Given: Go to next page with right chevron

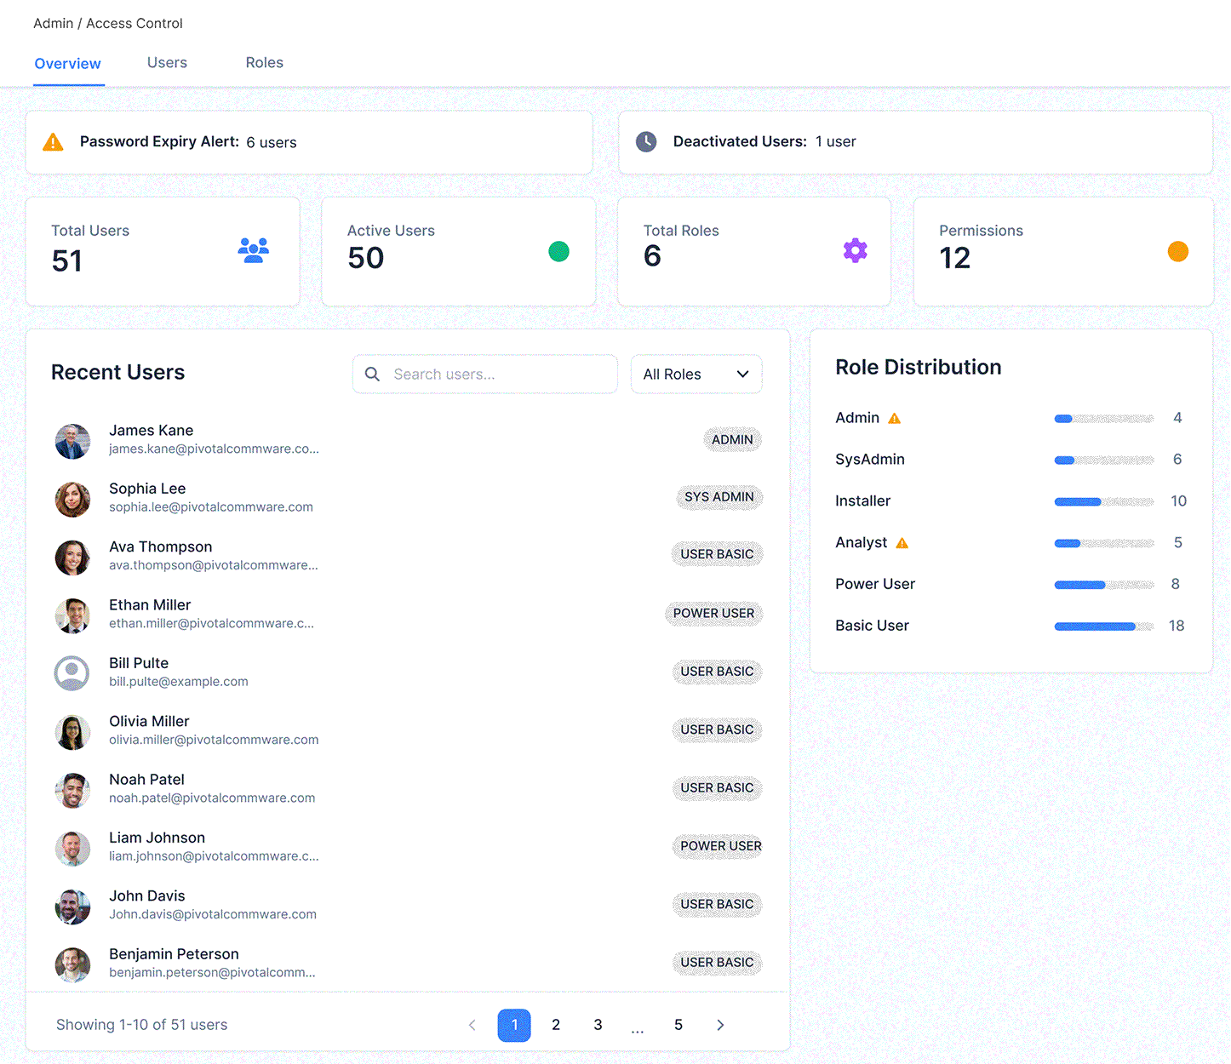Looking at the screenshot, I should (x=720, y=1025).
